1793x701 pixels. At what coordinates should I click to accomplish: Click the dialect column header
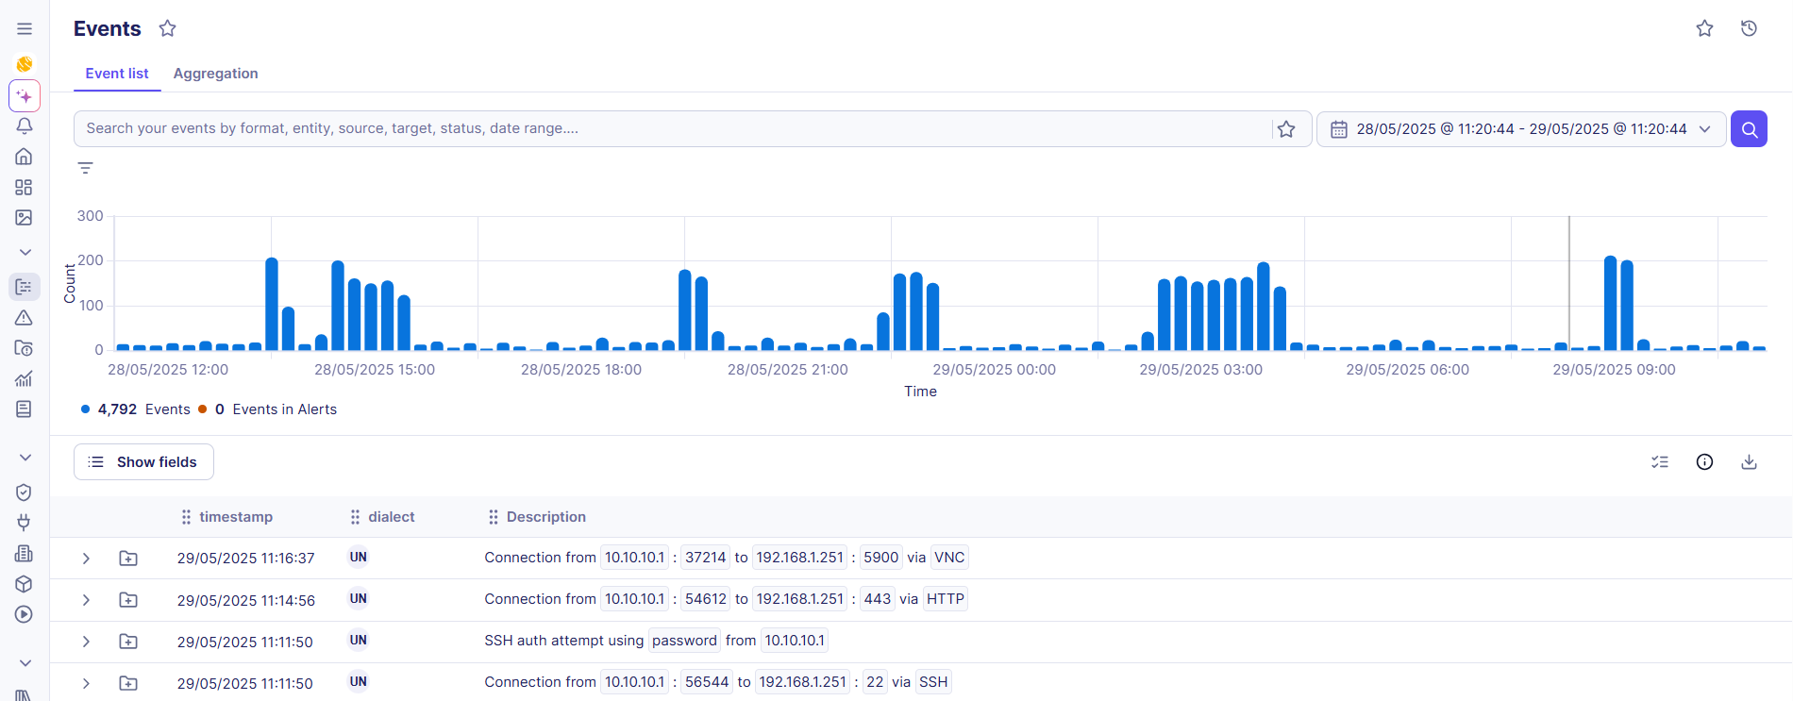391,517
